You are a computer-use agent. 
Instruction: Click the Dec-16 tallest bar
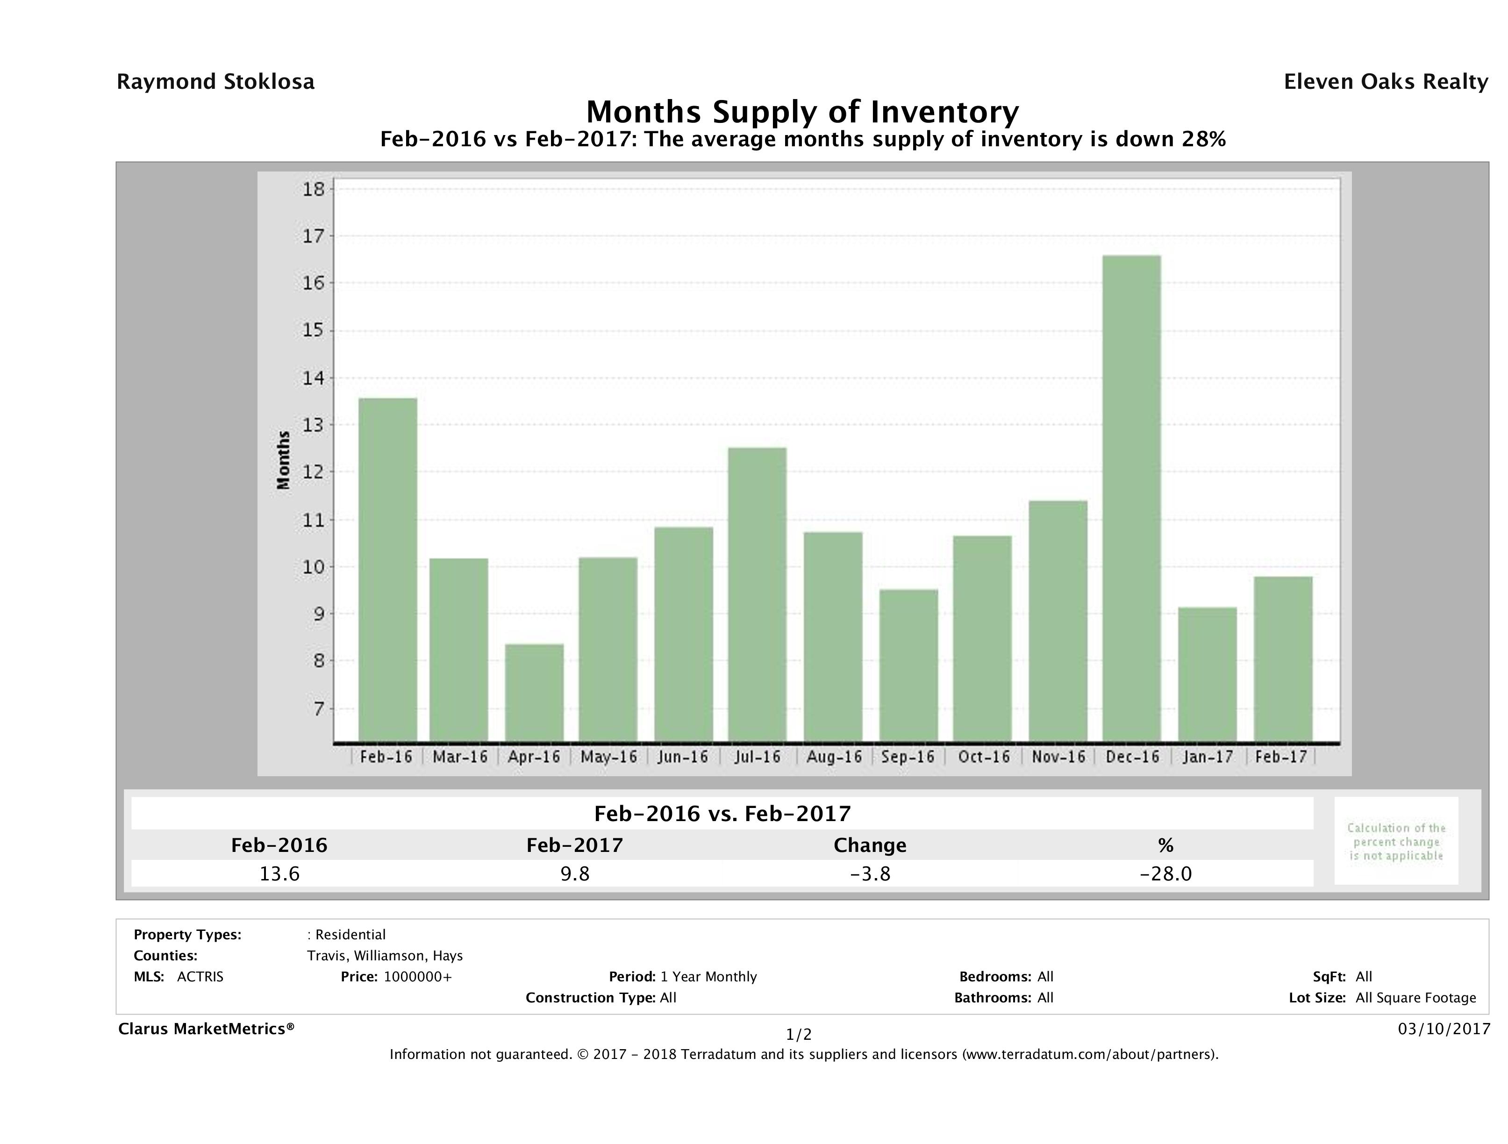click(1132, 498)
